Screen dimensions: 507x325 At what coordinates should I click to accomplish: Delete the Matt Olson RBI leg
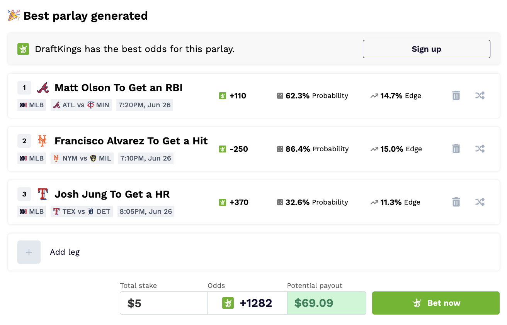(456, 95)
